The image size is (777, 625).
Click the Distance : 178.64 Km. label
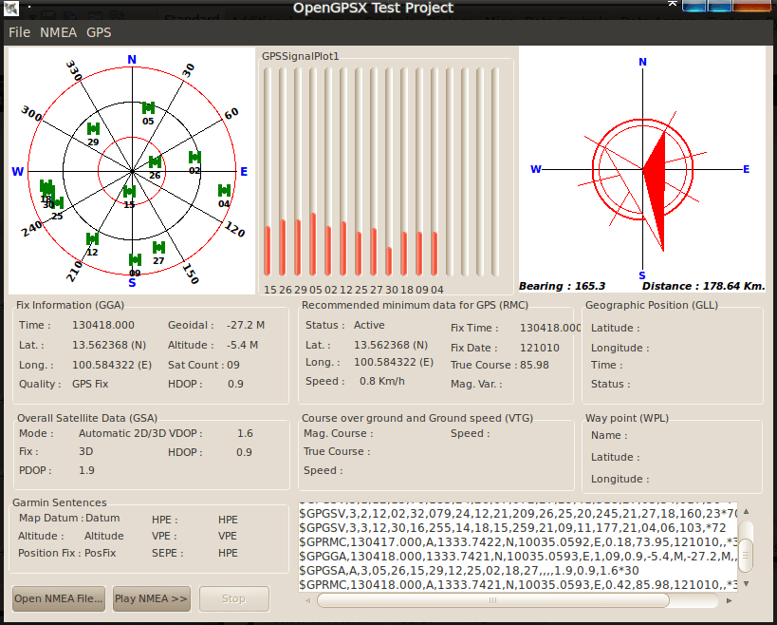pyautogui.click(x=704, y=286)
